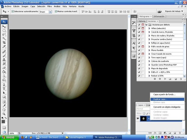This screenshot has width=187, height=140.
Task: Select the Sponge tool
Action: (x=4, y=80)
